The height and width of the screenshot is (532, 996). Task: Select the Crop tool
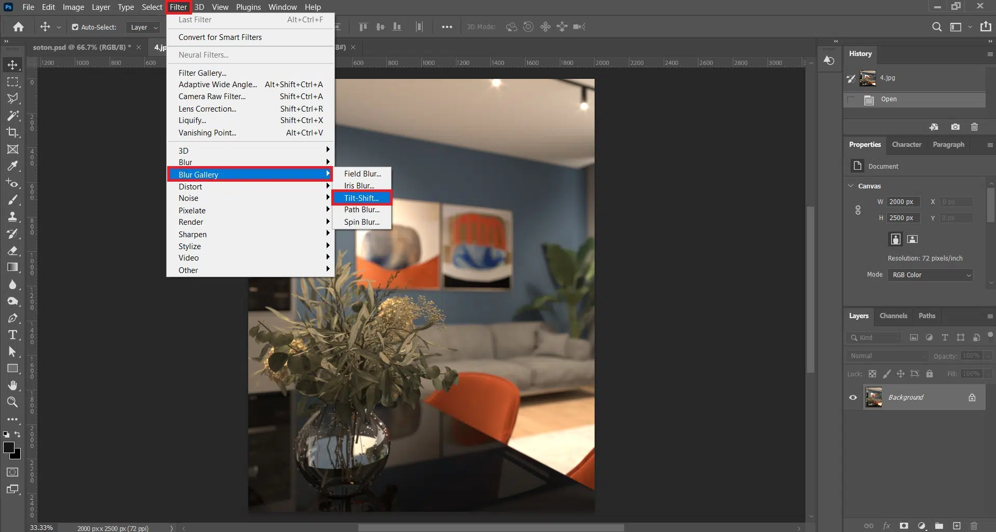click(x=12, y=132)
